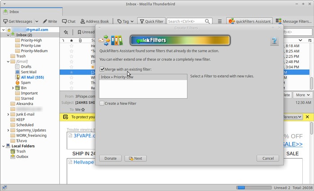Select the Inbox » Priority-Low filter

143,77
